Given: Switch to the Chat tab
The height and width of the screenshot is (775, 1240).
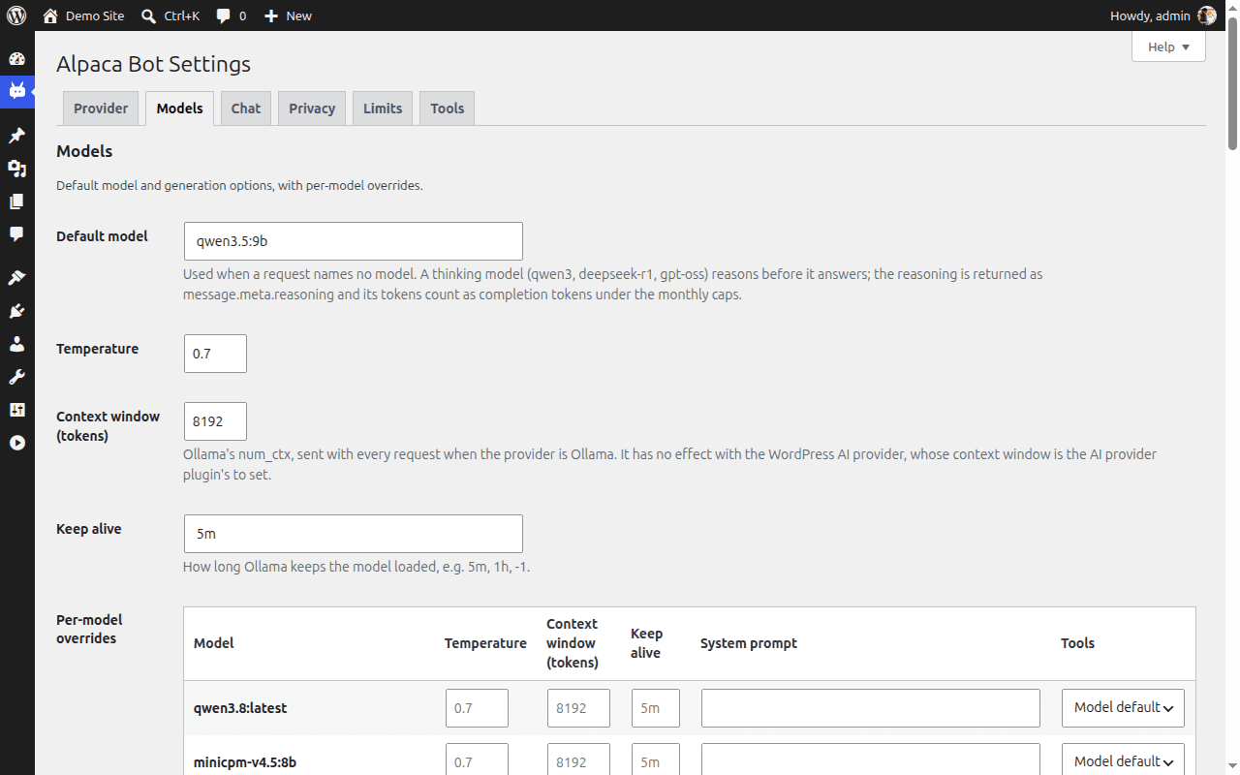Looking at the screenshot, I should click(x=246, y=108).
